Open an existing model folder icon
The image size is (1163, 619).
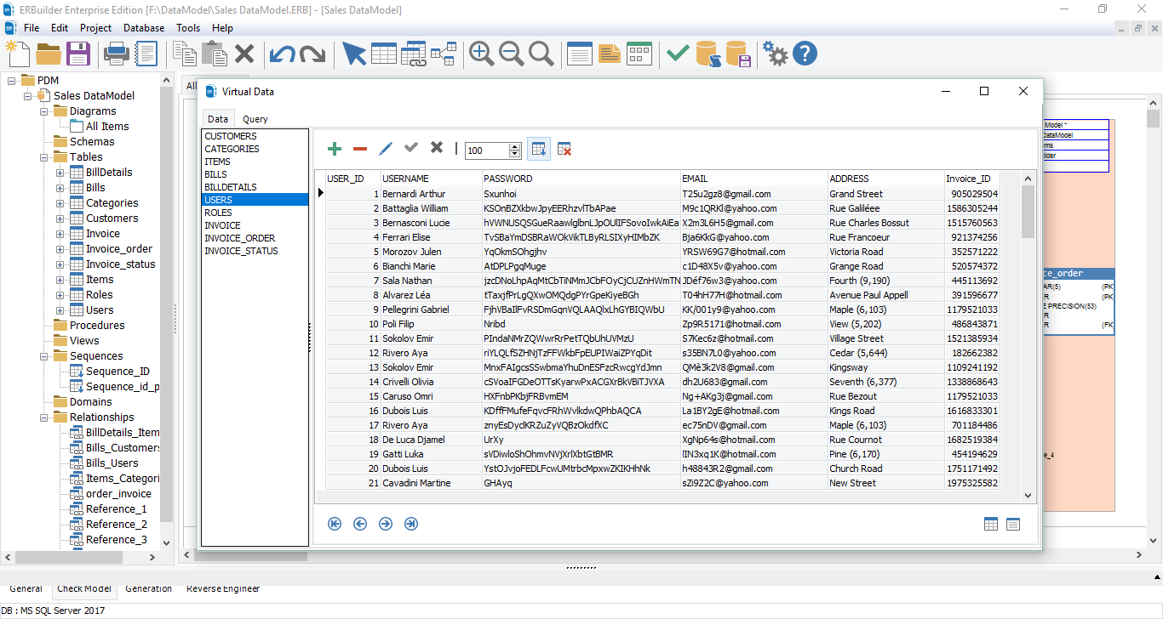[x=49, y=54]
